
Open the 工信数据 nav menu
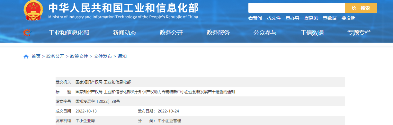(312, 32)
